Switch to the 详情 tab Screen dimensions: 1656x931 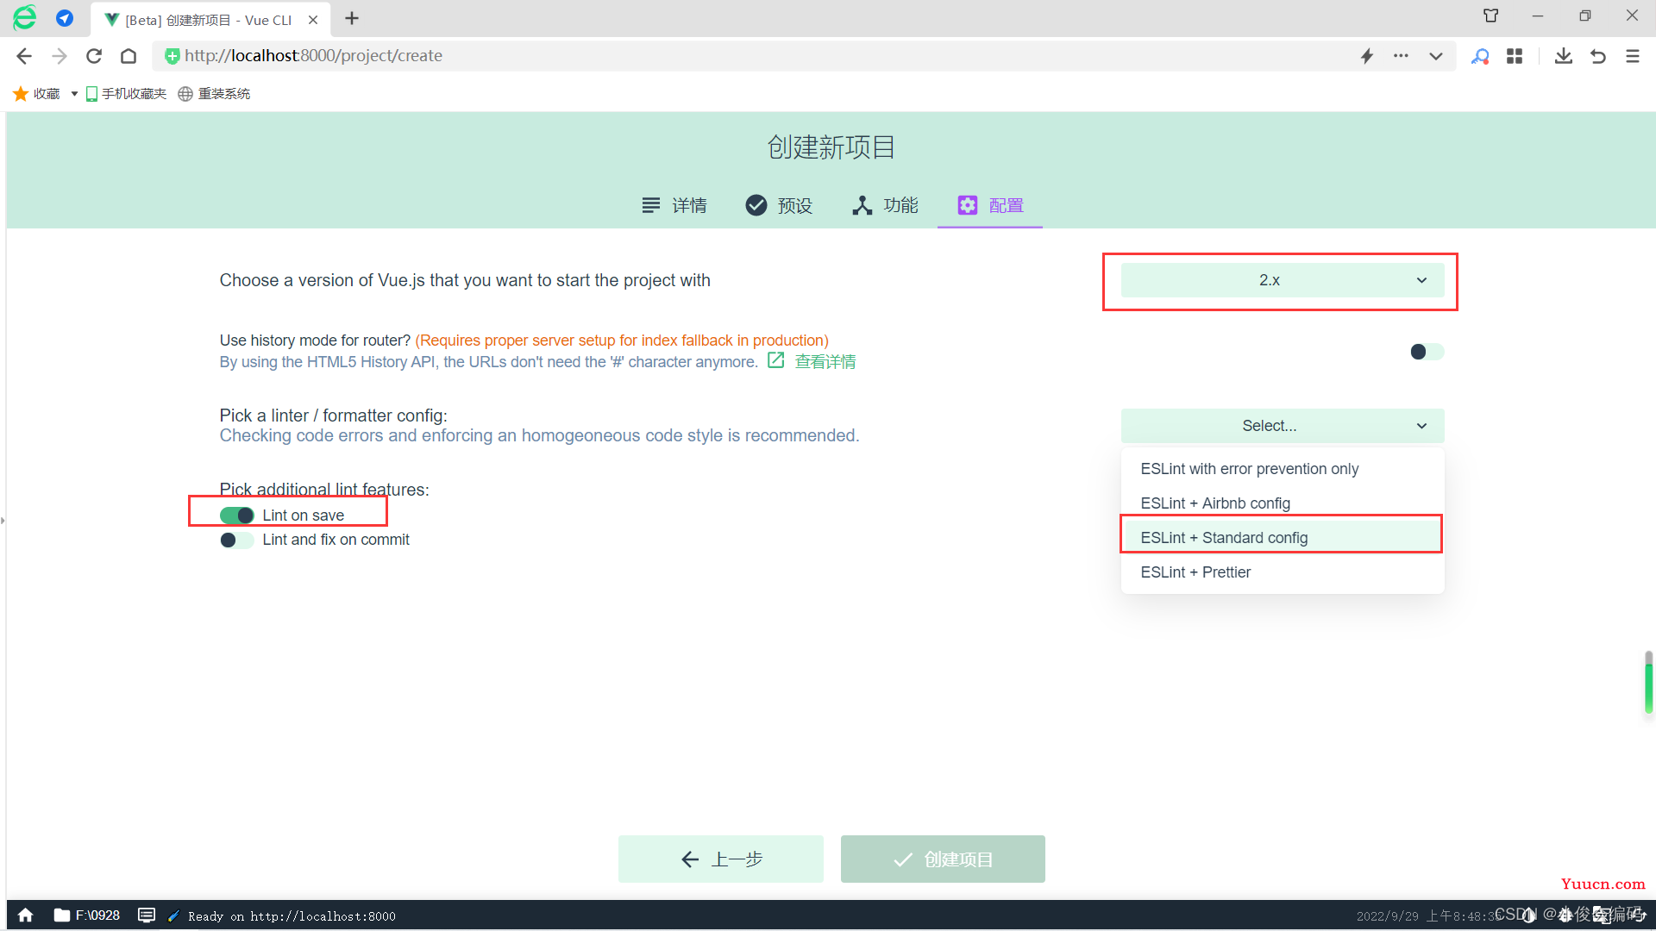[x=674, y=205]
